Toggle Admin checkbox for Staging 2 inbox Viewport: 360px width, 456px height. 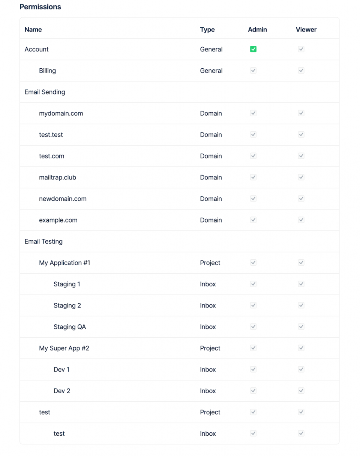(253, 306)
